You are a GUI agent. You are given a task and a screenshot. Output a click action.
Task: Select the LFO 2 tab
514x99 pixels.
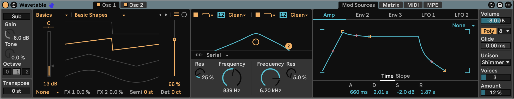click(x=462, y=15)
